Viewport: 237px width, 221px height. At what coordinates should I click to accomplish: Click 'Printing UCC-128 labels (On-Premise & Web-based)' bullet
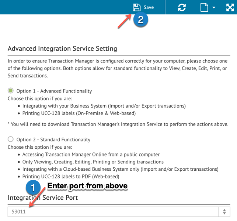click(79, 113)
